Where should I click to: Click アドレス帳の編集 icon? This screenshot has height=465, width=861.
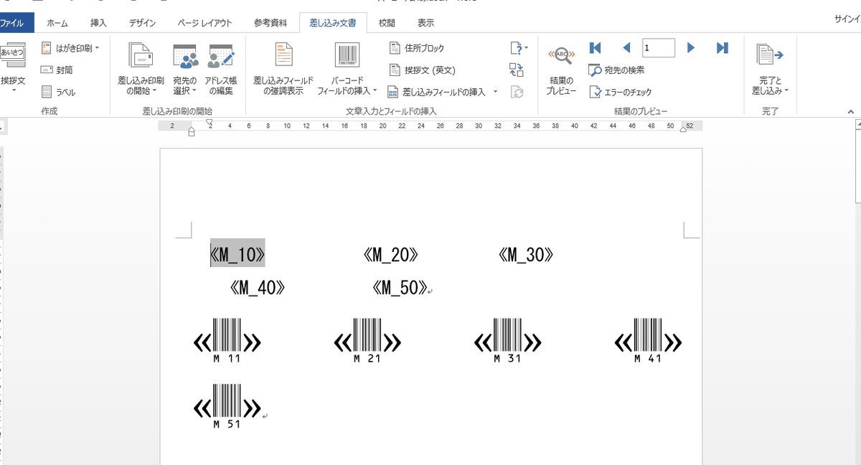pyautogui.click(x=222, y=69)
